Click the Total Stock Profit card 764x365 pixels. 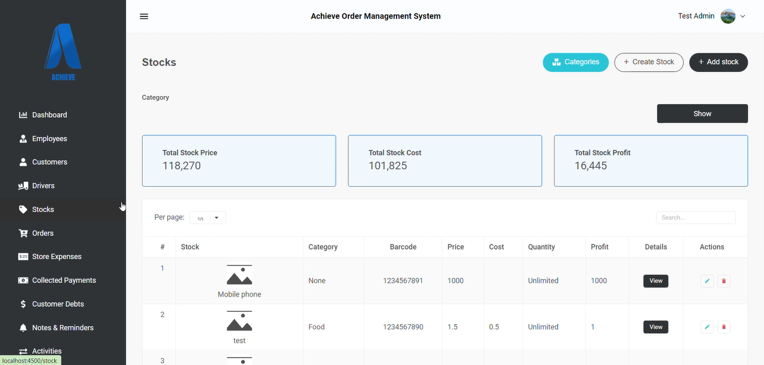[x=651, y=161]
